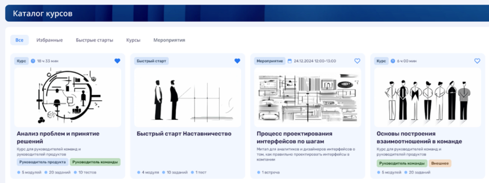Click clock icon next to 6 ч 00 мин

[393, 61]
